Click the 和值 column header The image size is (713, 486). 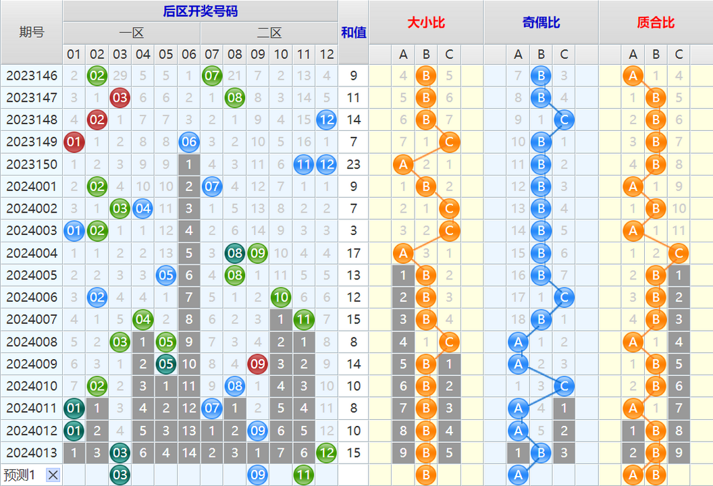click(x=353, y=32)
